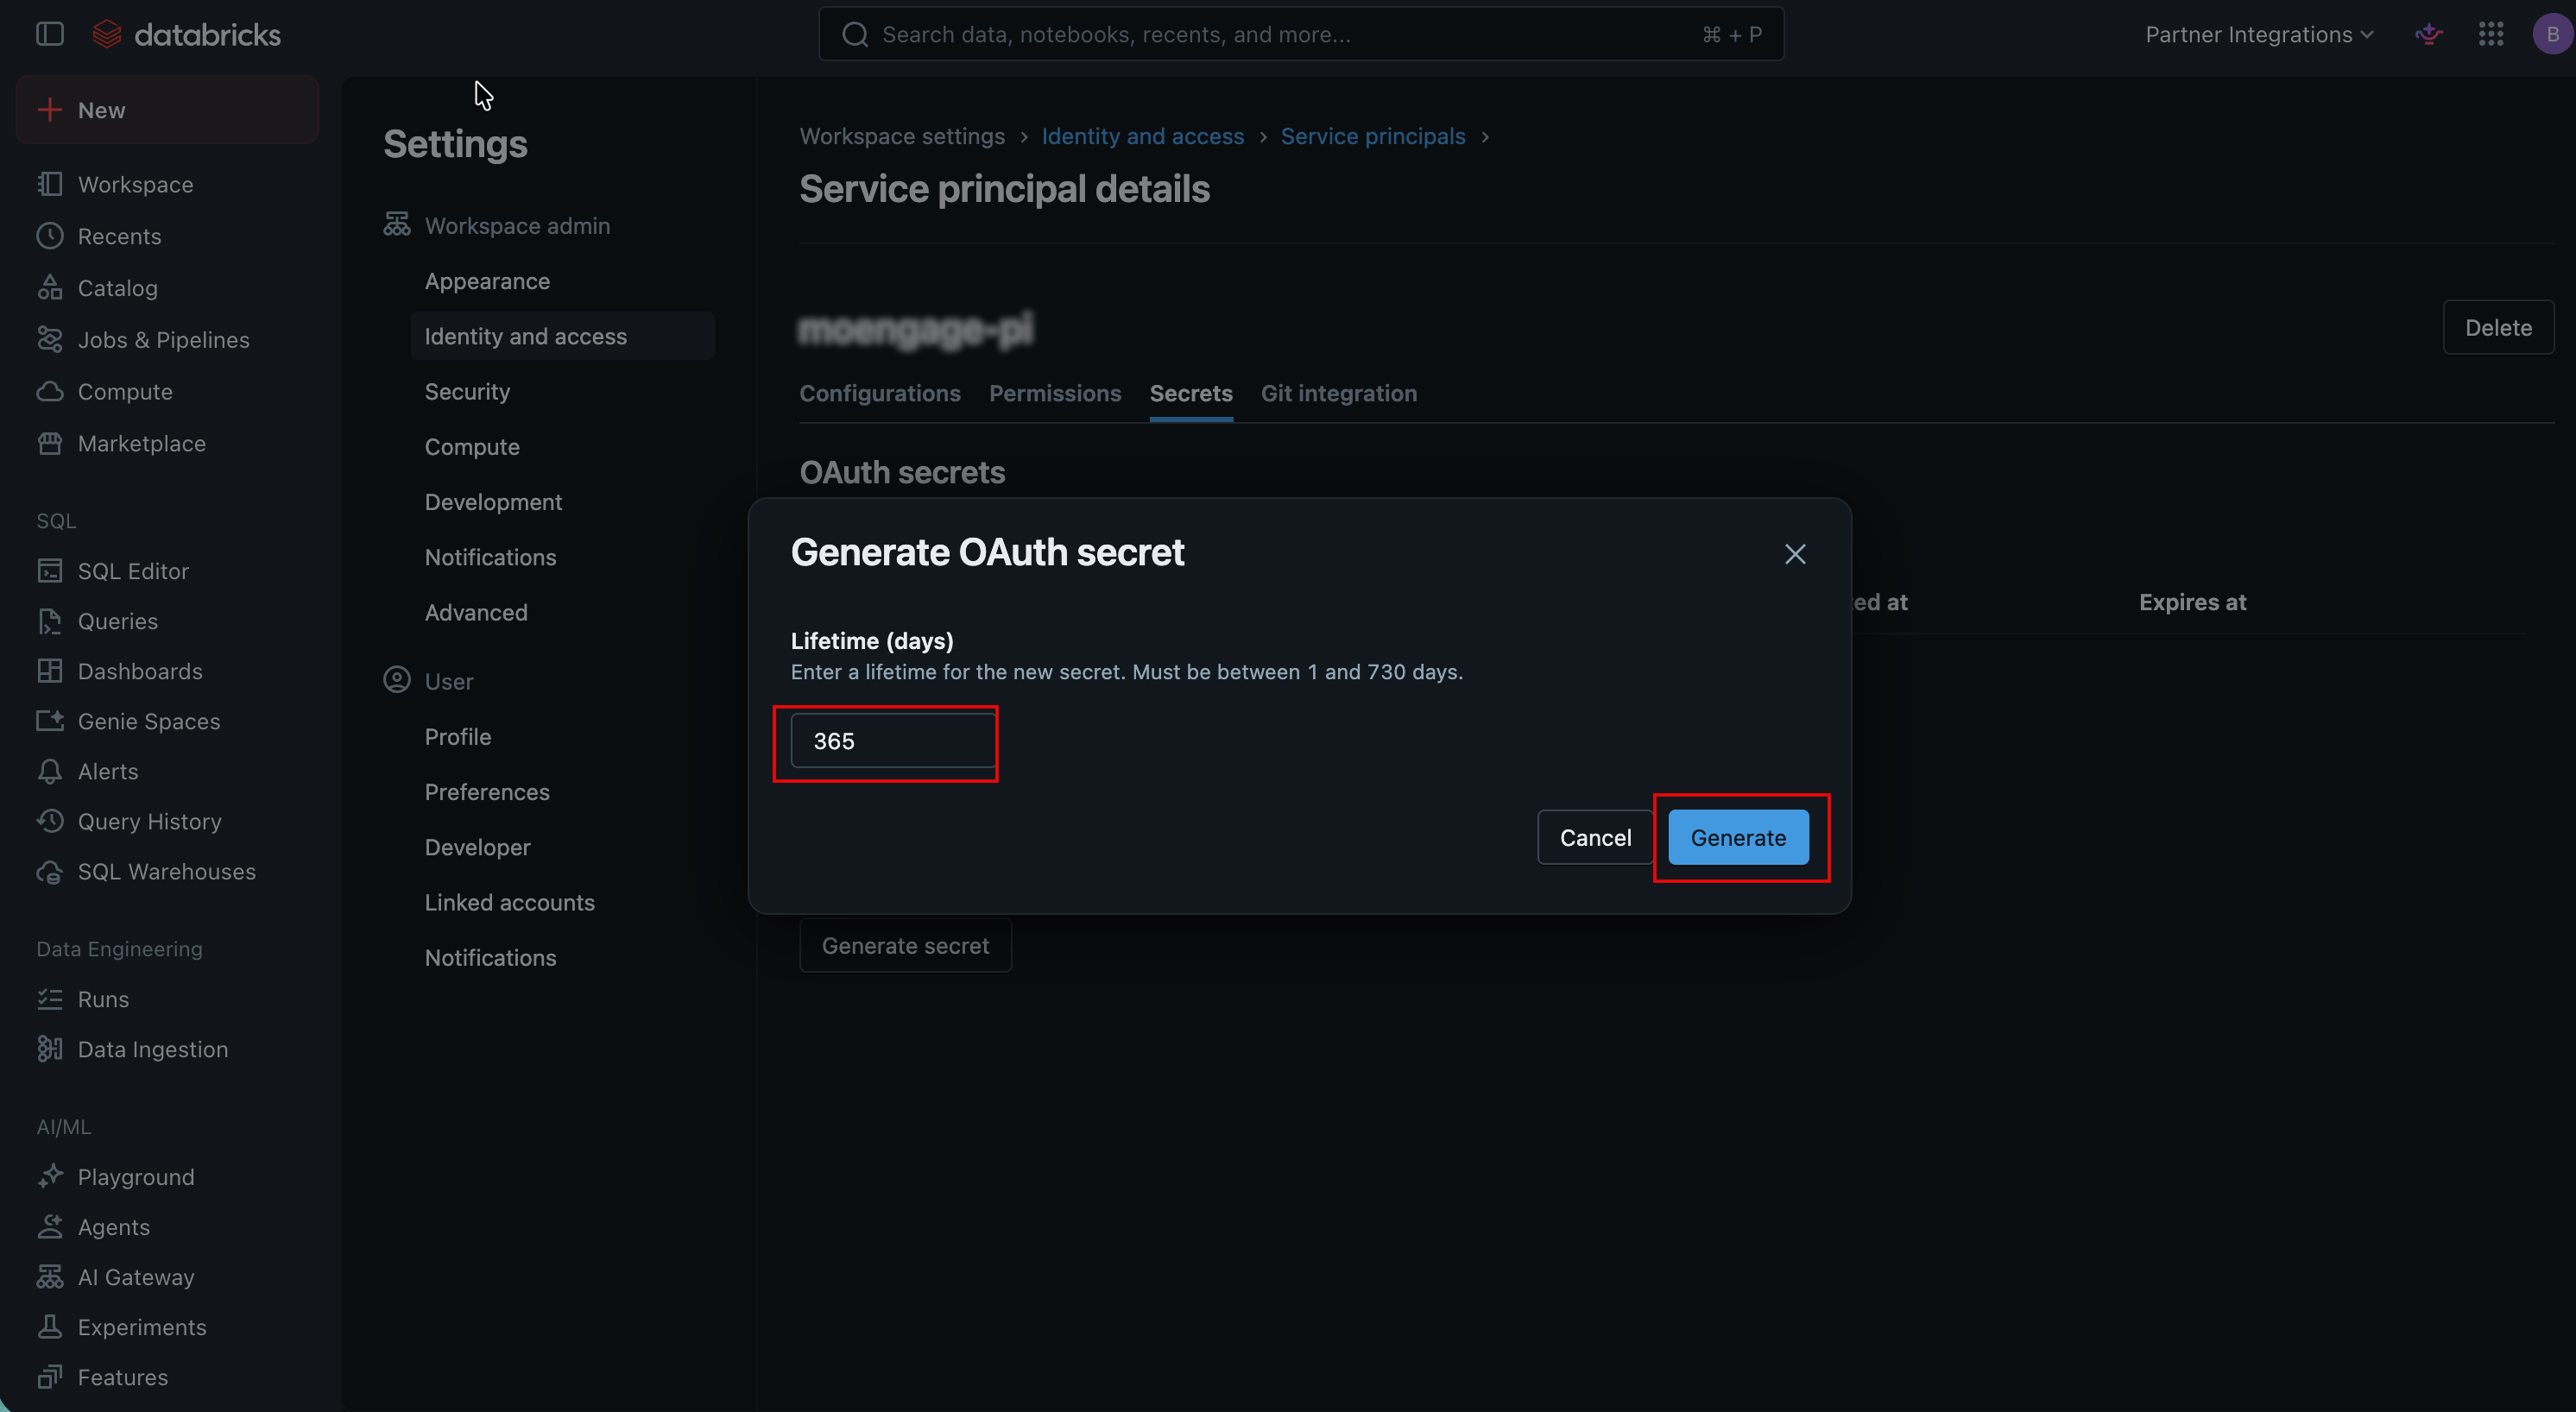Image resolution: width=2576 pixels, height=1412 pixels.
Task: Click the Databricks logo
Action: pos(187,34)
